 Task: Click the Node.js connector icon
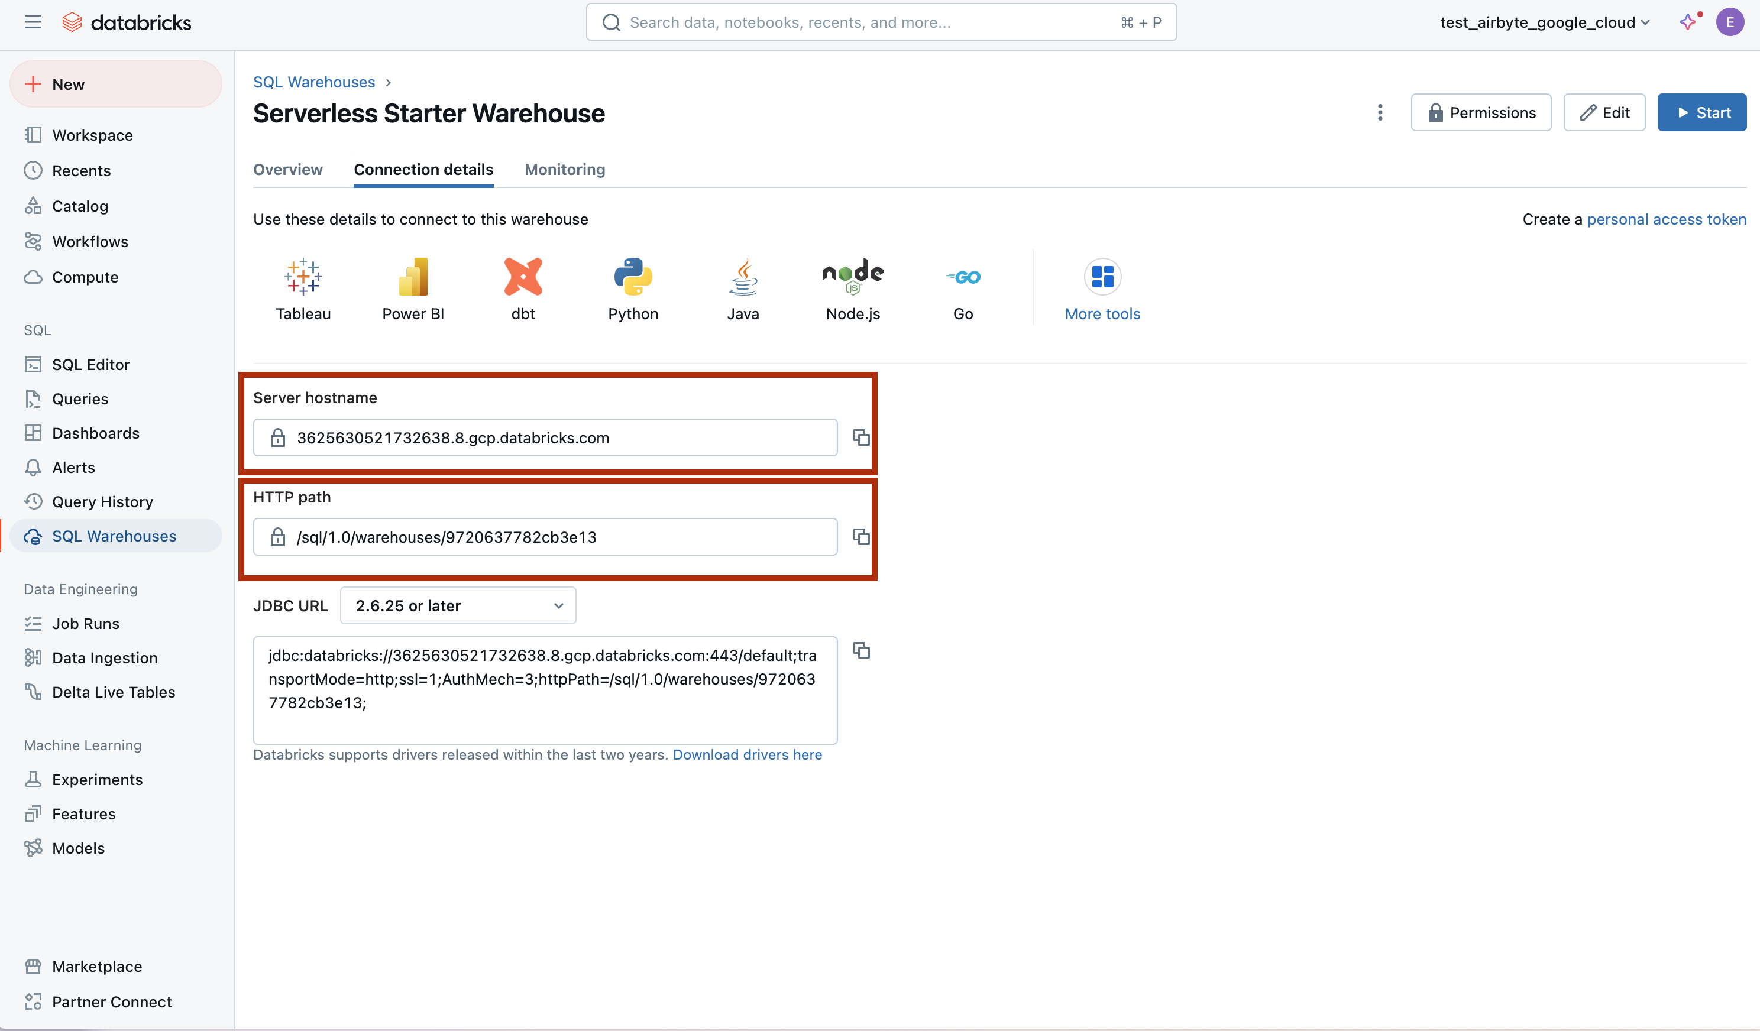pyautogui.click(x=853, y=277)
